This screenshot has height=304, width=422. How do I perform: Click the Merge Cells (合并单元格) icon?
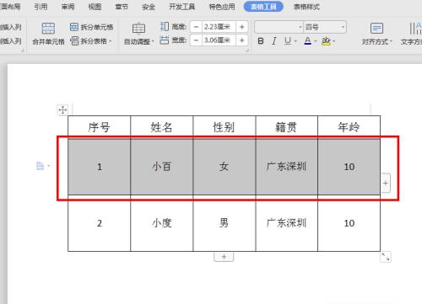click(48, 29)
